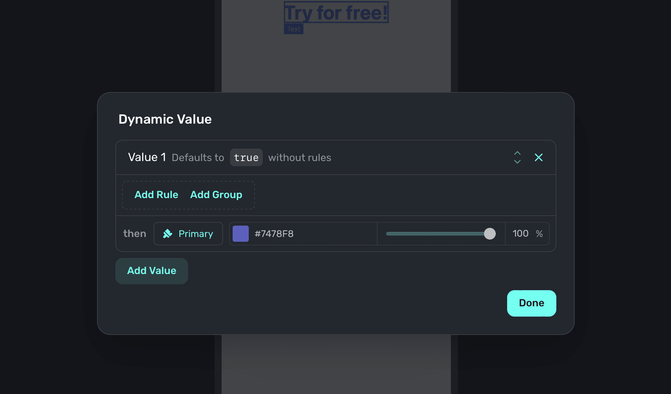This screenshot has height=394, width=671.
Task: Open the Primary color token dropdown
Action: click(x=188, y=234)
